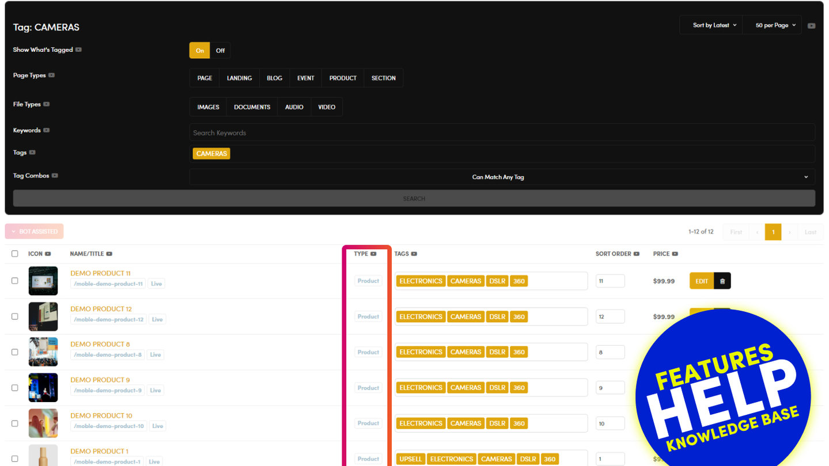The width and height of the screenshot is (829, 466).
Task: Click the video help icon beside File Types
Action: (47, 104)
